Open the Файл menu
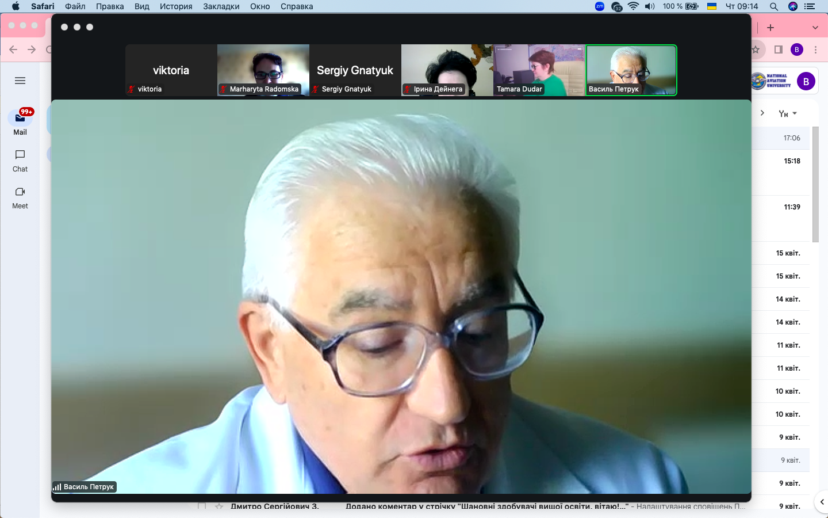 coord(75,6)
